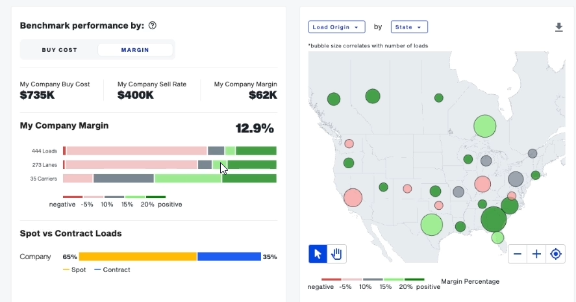Screen dimensions: 576x302
Task: Click the gray segment of 273 Lanes bar
Action: pyautogui.click(x=205, y=165)
